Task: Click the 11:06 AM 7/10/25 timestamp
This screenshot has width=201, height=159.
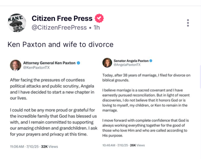Action: (x=24, y=147)
